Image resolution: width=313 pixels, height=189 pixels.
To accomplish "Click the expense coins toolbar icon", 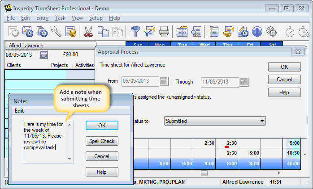I will 71,32.
